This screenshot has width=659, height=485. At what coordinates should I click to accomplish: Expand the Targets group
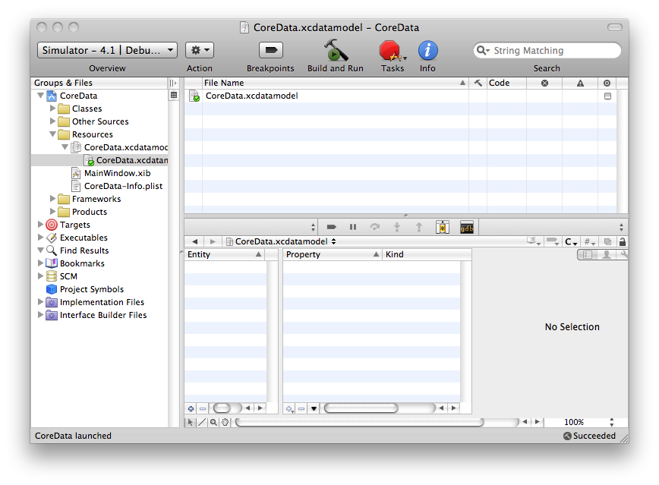click(x=40, y=225)
